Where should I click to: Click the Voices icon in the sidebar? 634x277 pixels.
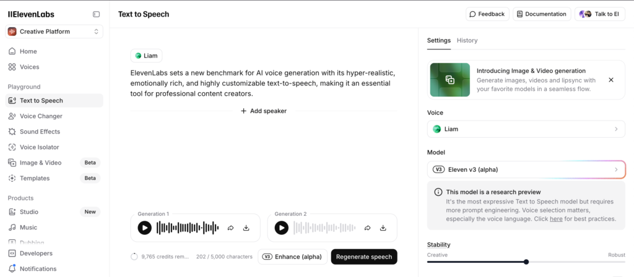pyautogui.click(x=12, y=67)
